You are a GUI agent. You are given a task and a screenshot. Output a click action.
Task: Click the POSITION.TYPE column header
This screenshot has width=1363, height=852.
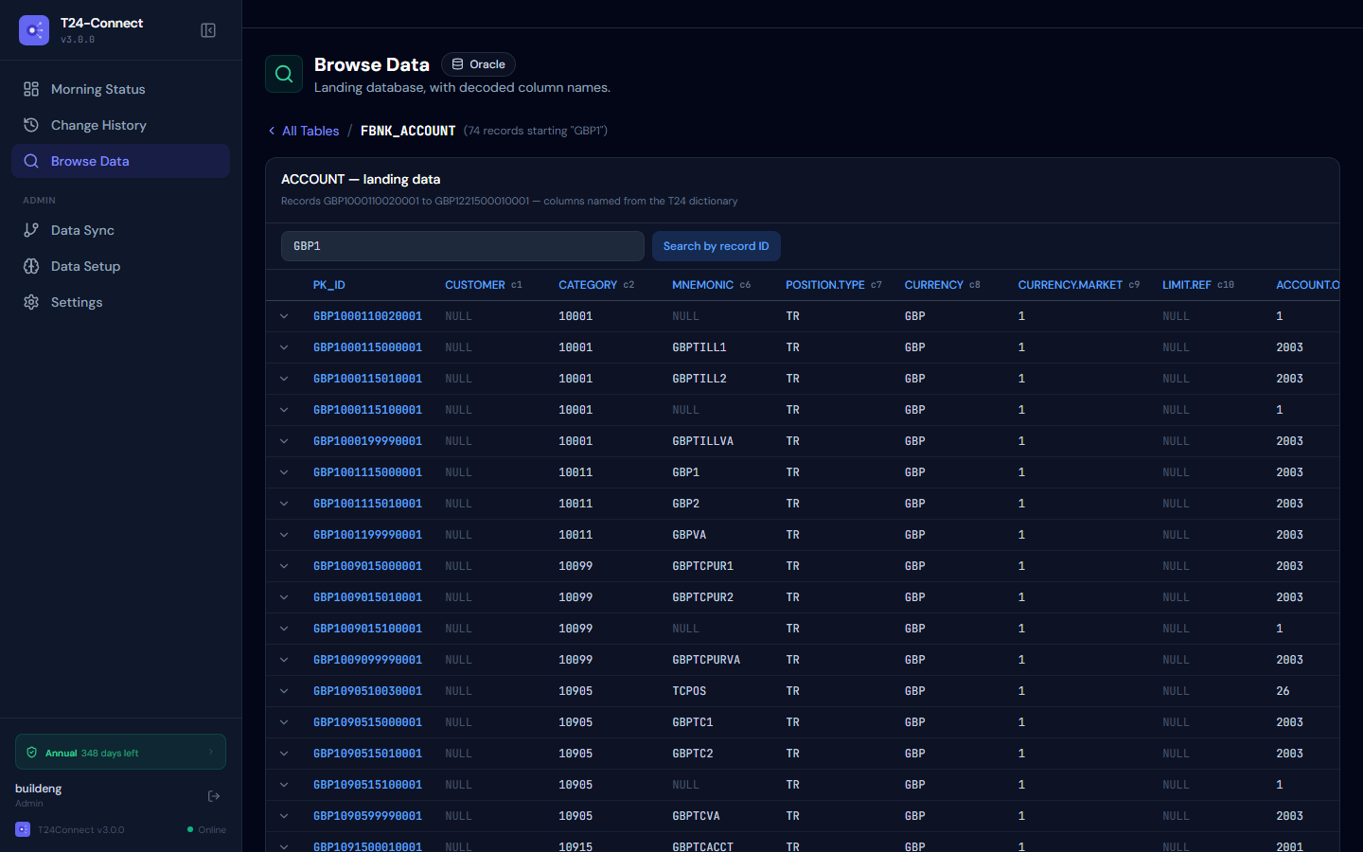(x=834, y=285)
